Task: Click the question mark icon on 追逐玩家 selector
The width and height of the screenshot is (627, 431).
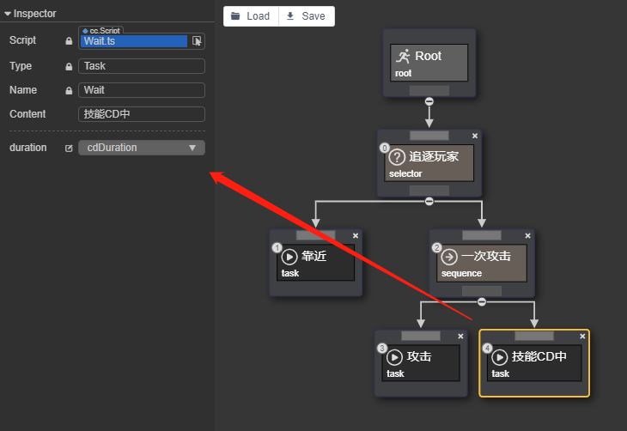Action: click(397, 157)
